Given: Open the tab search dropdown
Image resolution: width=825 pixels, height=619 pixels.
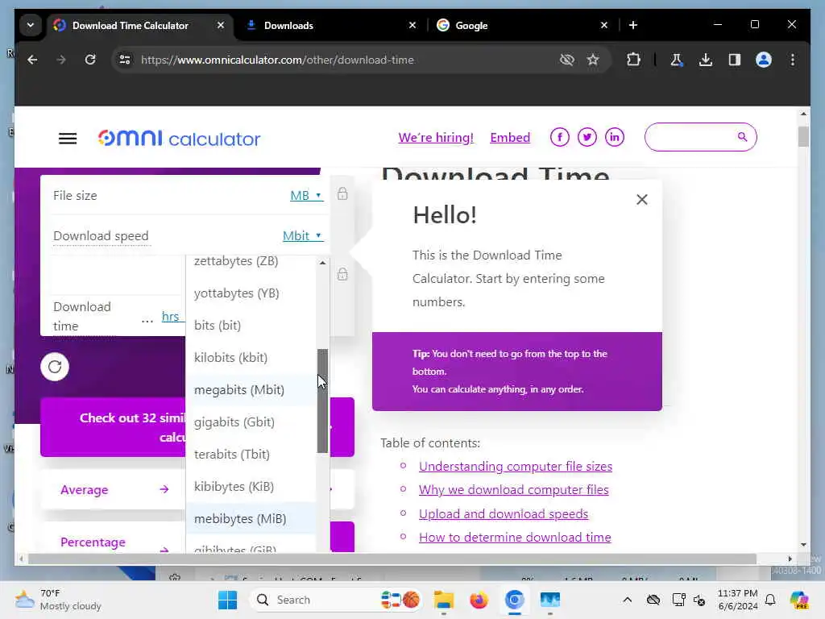Looking at the screenshot, I should (x=31, y=25).
